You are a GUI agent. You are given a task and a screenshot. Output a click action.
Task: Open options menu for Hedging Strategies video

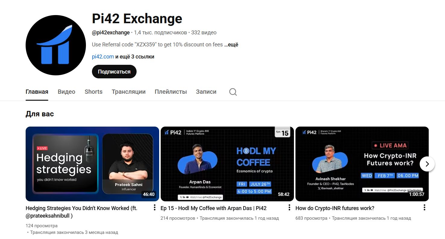(x=154, y=207)
